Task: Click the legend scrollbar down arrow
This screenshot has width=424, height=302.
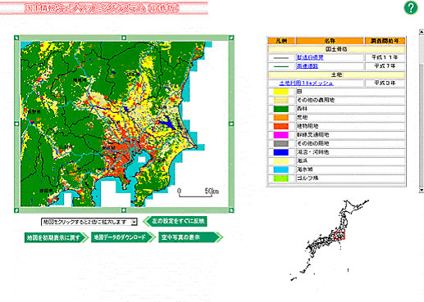Action: click(422, 190)
